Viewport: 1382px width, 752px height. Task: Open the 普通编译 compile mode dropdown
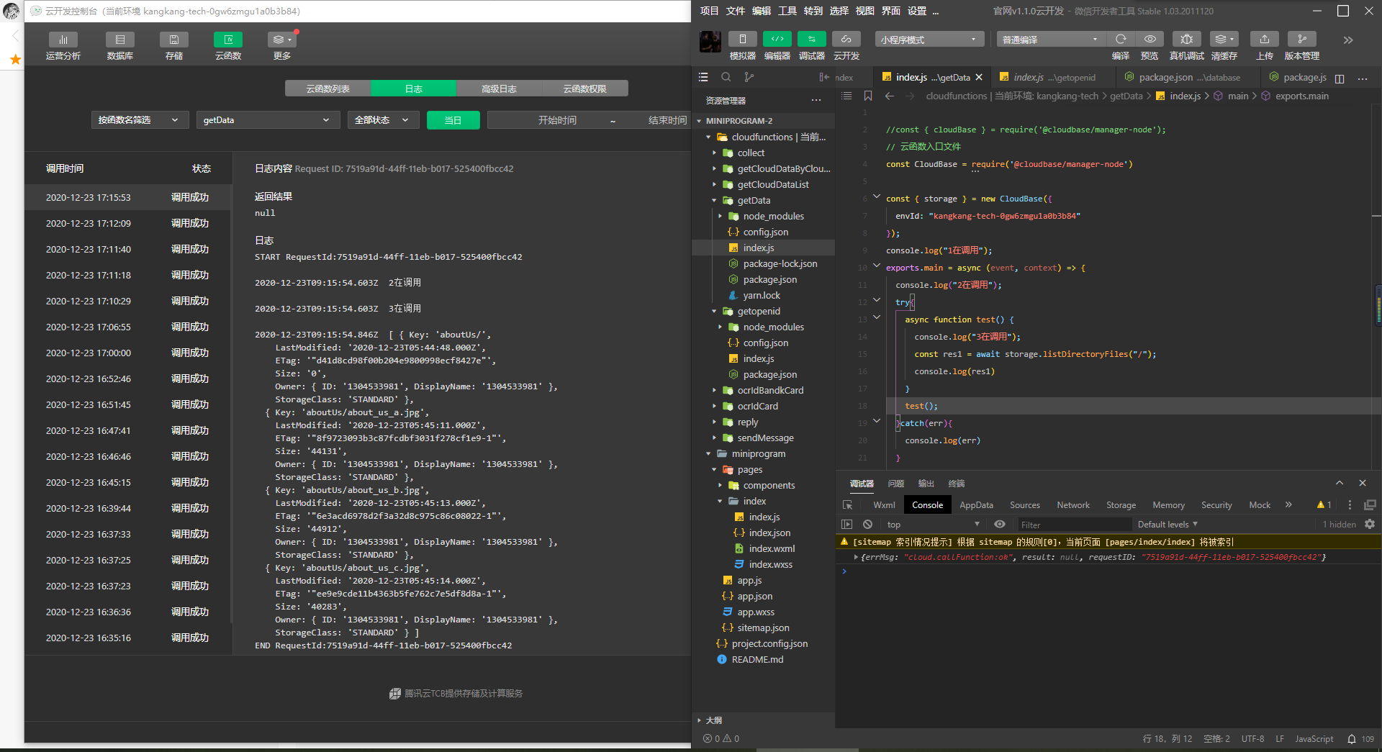point(1051,40)
